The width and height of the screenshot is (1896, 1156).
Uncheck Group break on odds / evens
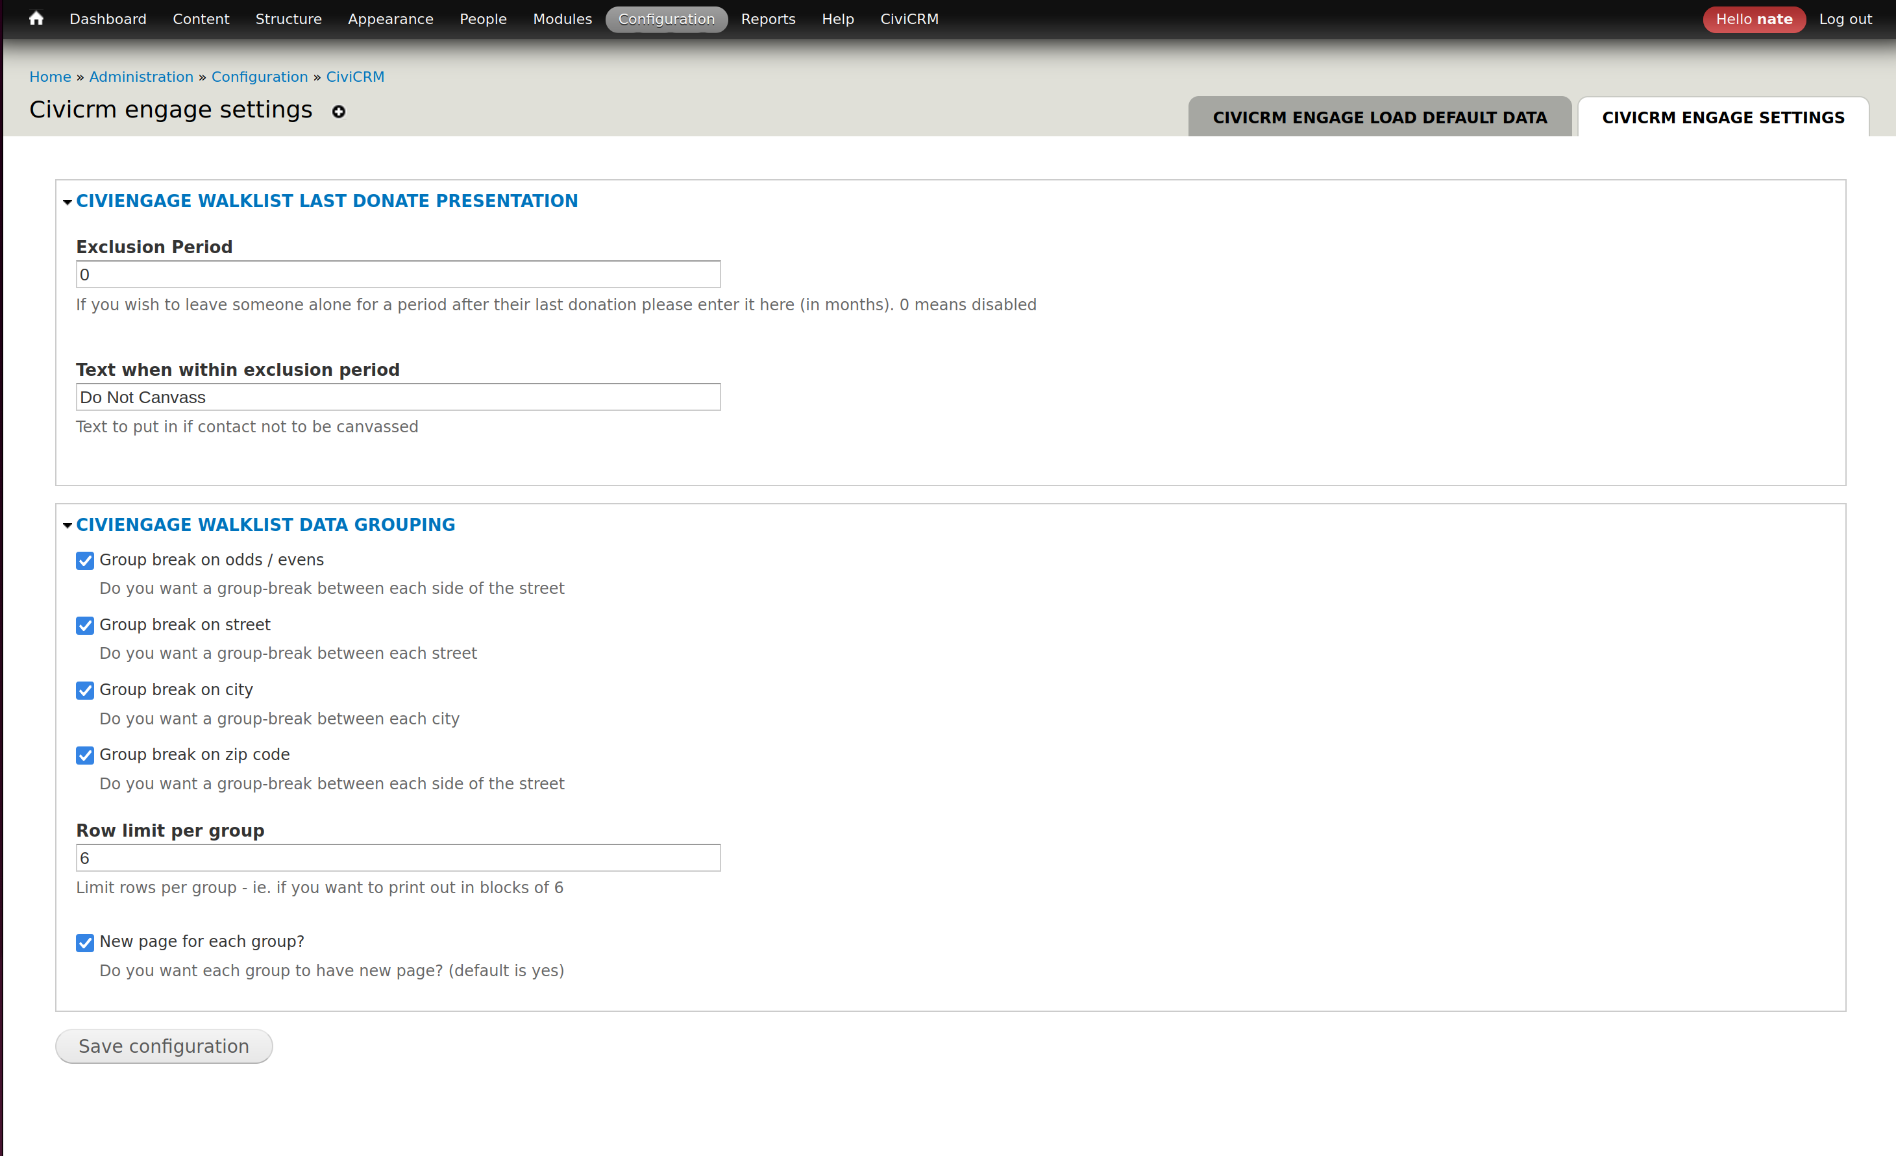click(x=86, y=560)
